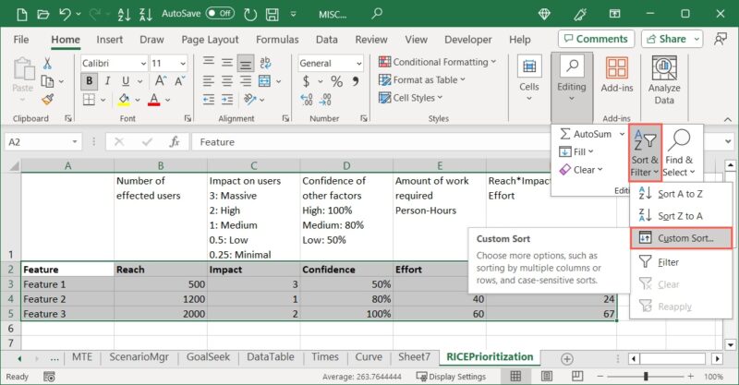Switch to the Insert ribbon tab

tap(109, 40)
